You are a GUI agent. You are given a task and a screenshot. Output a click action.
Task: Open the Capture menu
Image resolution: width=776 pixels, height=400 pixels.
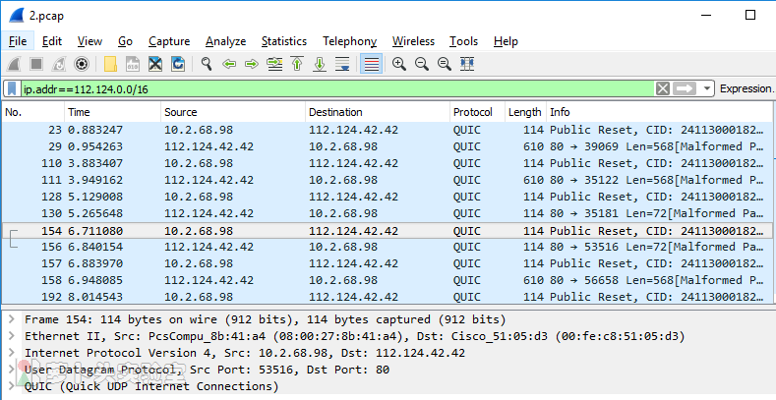tap(169, 41)
